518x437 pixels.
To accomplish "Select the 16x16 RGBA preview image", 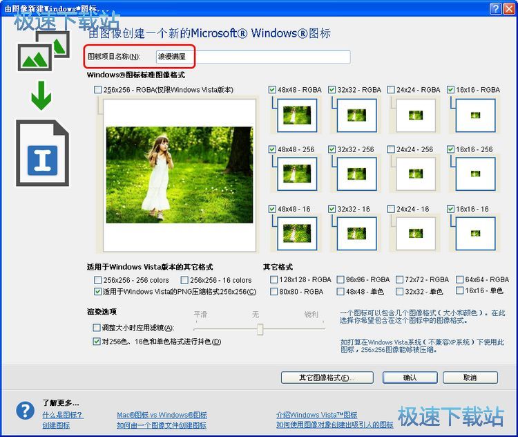I will click(475, 115).
